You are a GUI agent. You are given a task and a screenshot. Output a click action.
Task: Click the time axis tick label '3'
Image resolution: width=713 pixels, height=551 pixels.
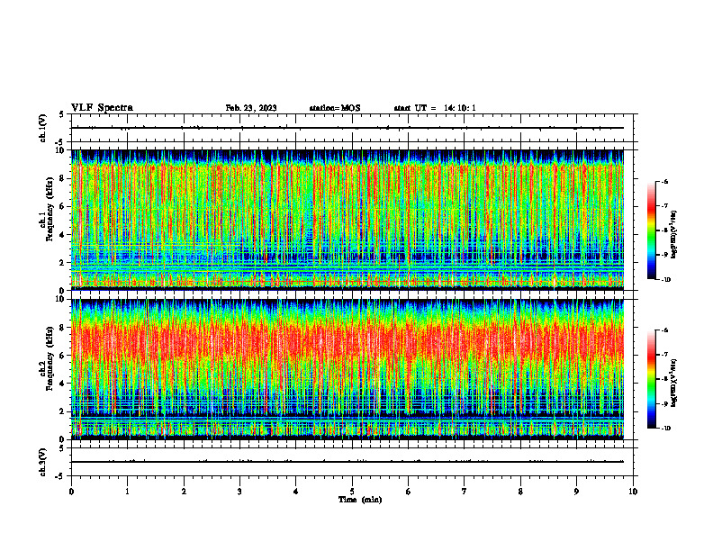239,492
